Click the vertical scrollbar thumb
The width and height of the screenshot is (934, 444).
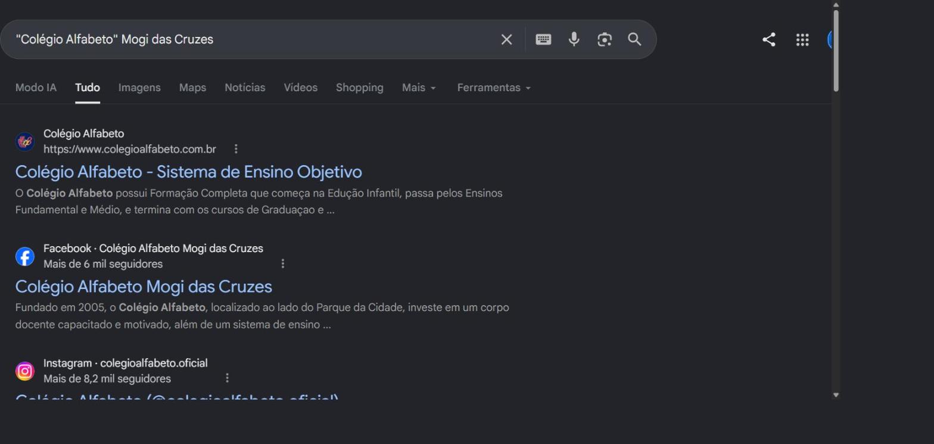click(836, 51)
